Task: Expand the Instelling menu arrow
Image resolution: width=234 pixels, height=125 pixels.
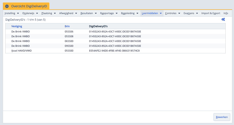Action: click(x=18, y=13)
